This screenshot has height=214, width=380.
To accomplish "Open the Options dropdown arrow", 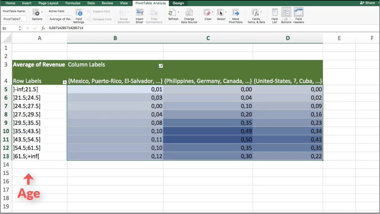I will coord(42,13).
